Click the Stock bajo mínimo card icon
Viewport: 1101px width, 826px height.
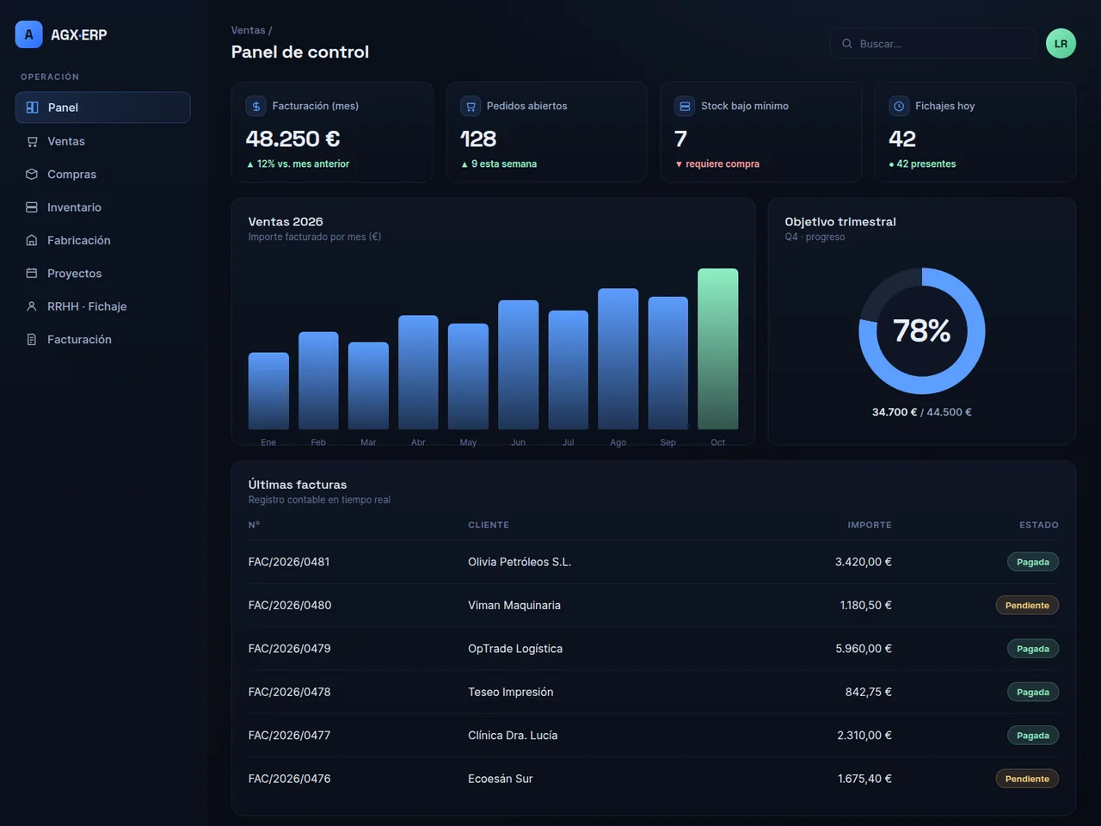[x=685, y=106]
